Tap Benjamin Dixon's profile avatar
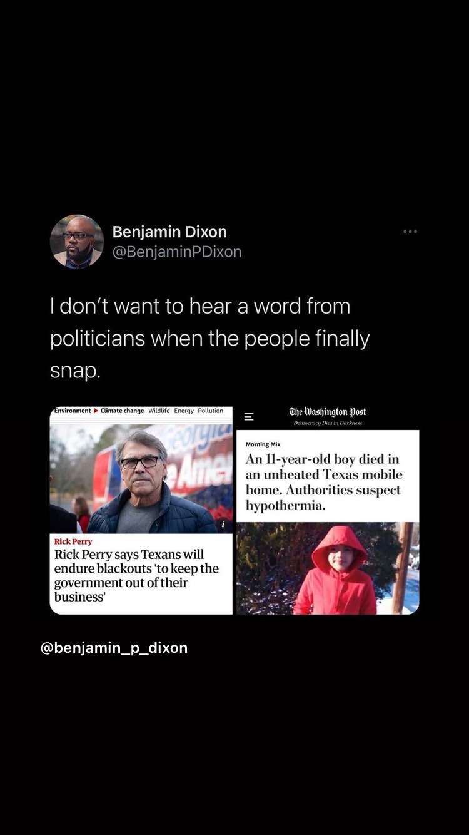This screenshot has width=469, height=835. tap(77, 242)
